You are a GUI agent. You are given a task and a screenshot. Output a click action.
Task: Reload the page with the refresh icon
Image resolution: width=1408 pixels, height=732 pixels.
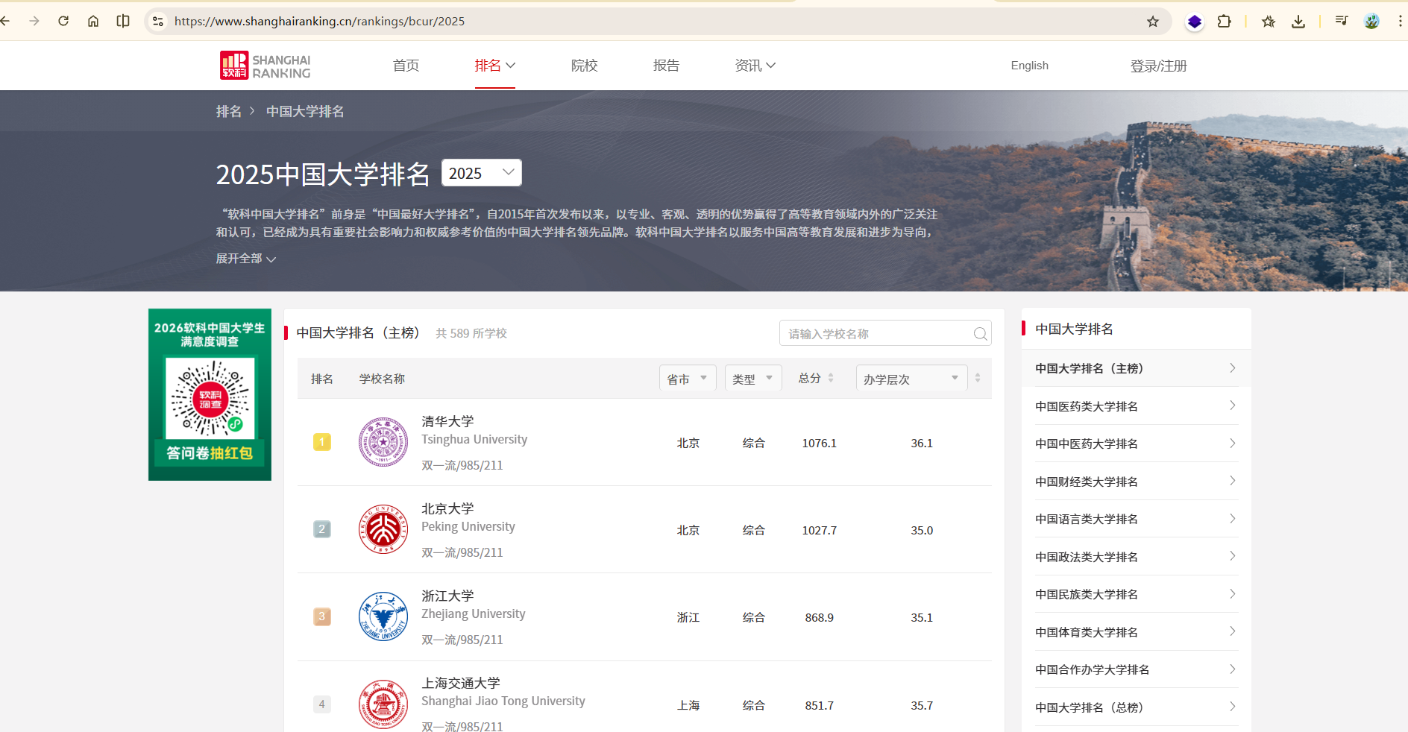click(x=63, y=21)
